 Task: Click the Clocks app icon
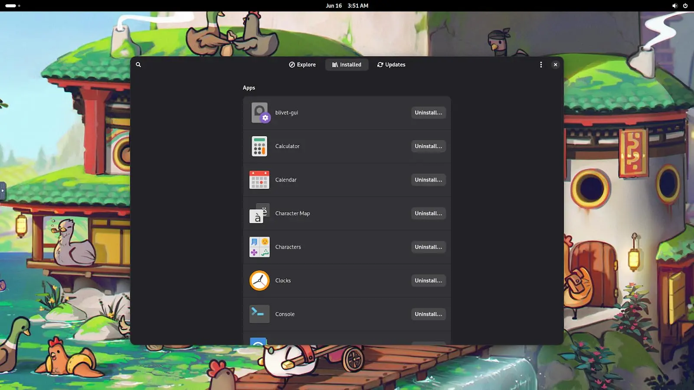(259, 280)
